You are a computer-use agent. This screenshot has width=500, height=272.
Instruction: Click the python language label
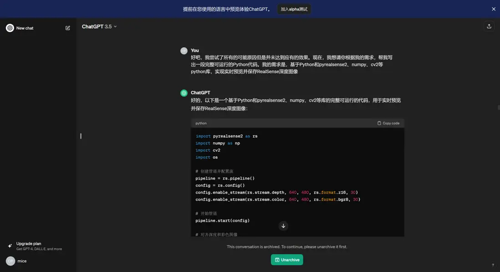pos(201,123)
